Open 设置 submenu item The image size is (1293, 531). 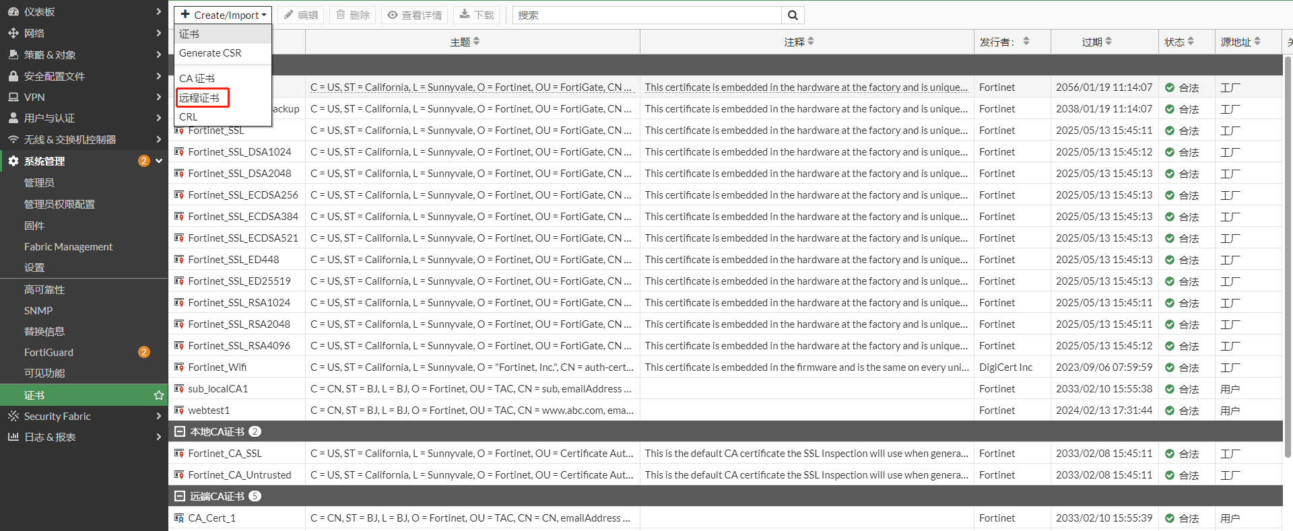click(84, 267)
